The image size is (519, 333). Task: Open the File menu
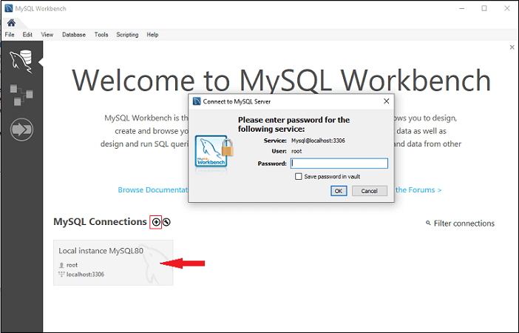[x=10, y=35]
